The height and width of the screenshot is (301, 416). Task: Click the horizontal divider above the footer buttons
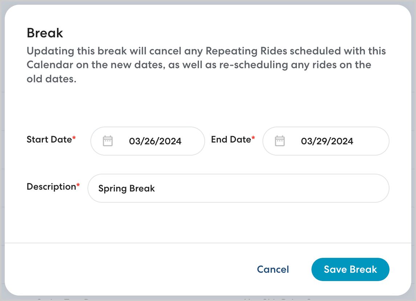208,243
